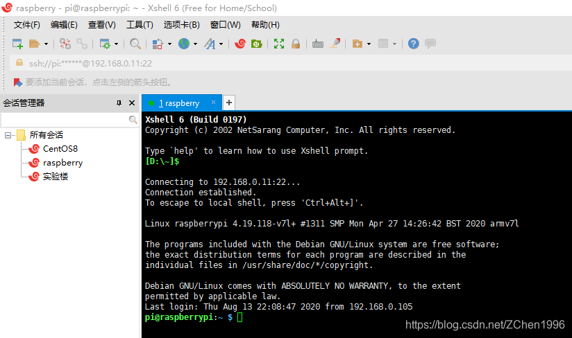Open the dropdown arrow beside new folder icon
This screenshot has width=572, height=338.
369,44
